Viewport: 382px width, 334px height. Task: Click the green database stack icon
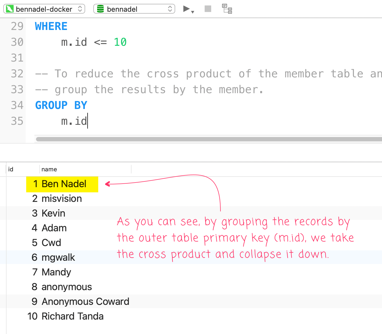(x=99, y=9)
